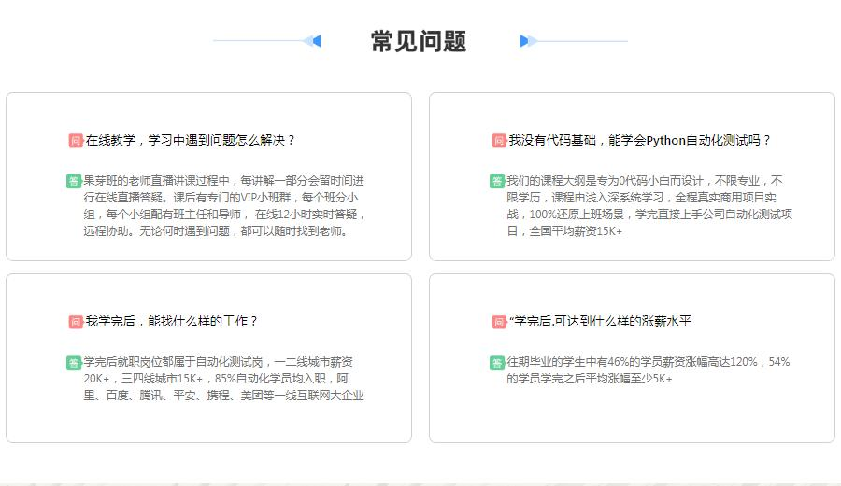
Task: Click the green 答 icon beside 果芽班的老师 answer
Action: 74,181
